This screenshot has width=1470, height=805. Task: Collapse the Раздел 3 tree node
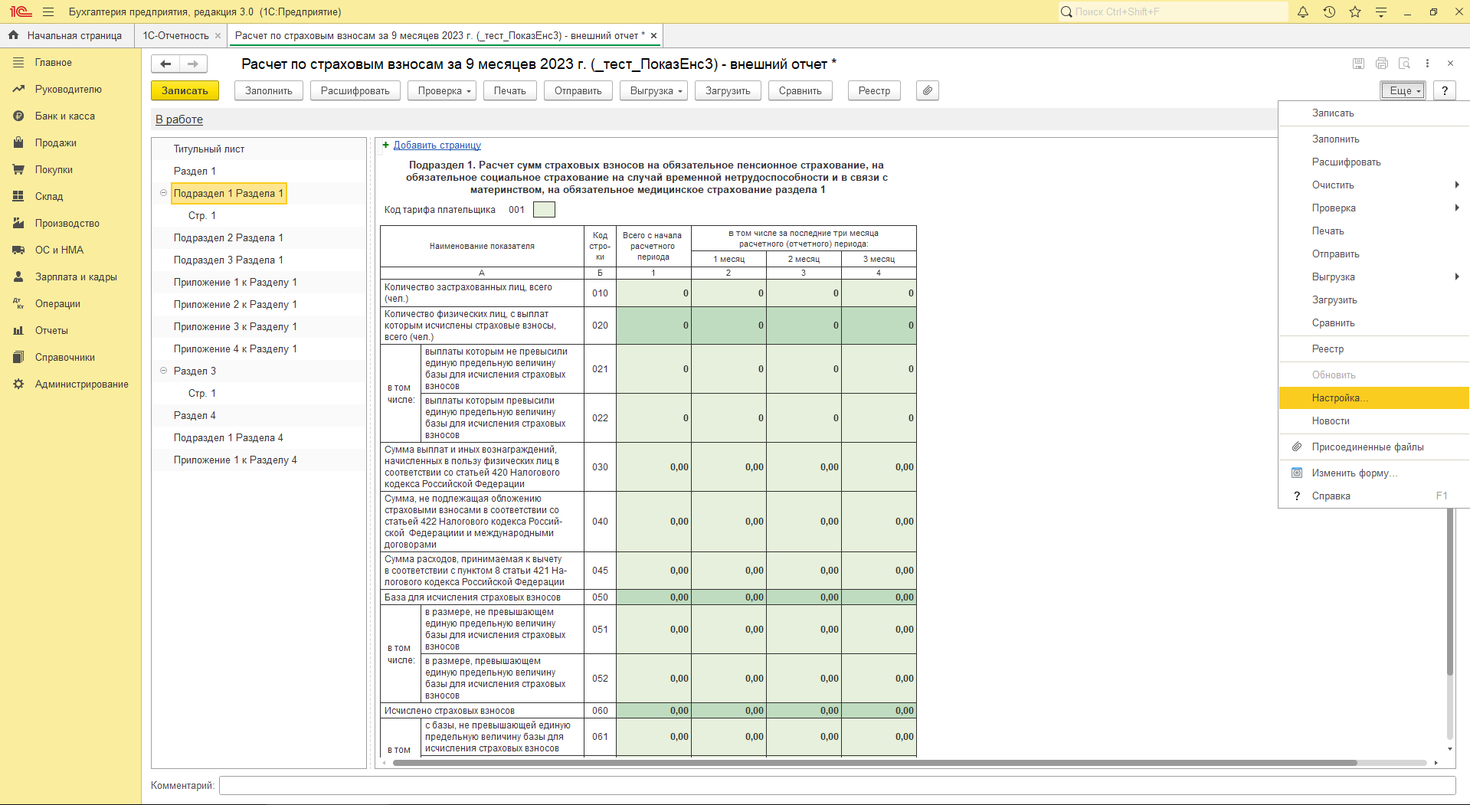tap(163, 371)
